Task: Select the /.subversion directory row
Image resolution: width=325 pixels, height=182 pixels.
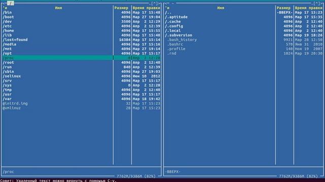Action: coord(244,35)
